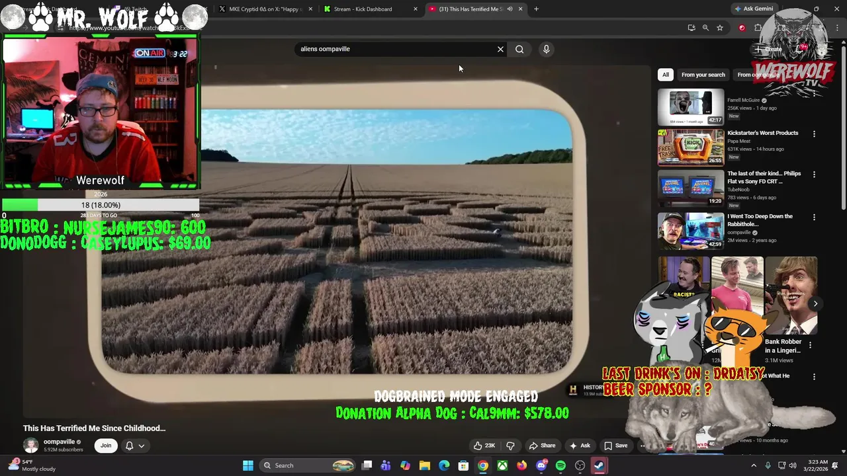Click the Windows taskbar Search box
847x476 pixels.
308,465
